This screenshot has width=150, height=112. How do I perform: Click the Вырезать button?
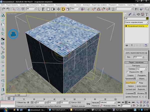coord(141,89)
